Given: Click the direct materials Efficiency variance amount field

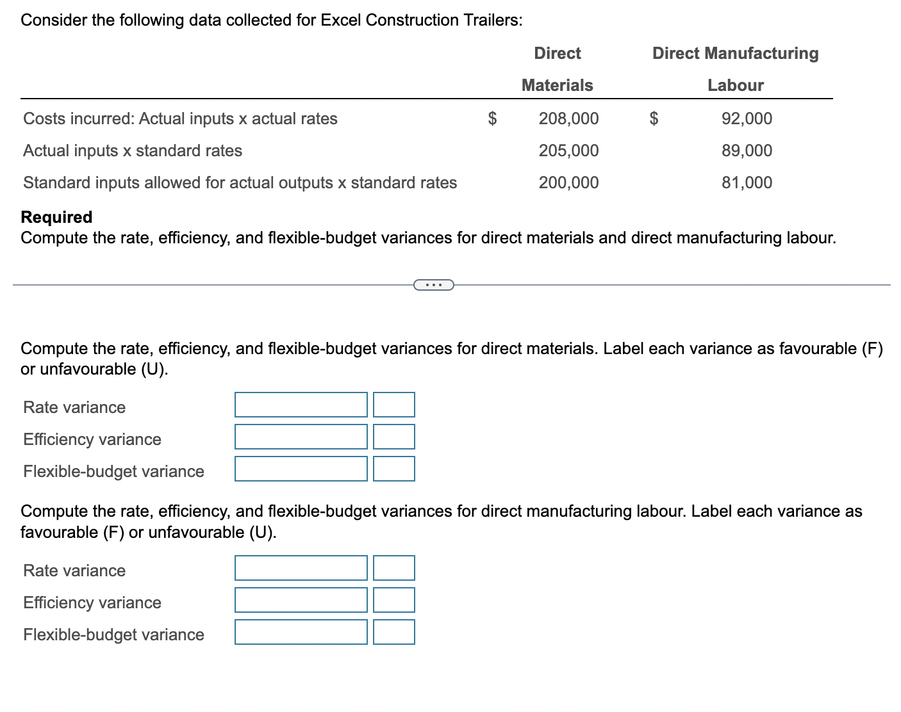Looking at the screenshot, I should coord(301,437).
